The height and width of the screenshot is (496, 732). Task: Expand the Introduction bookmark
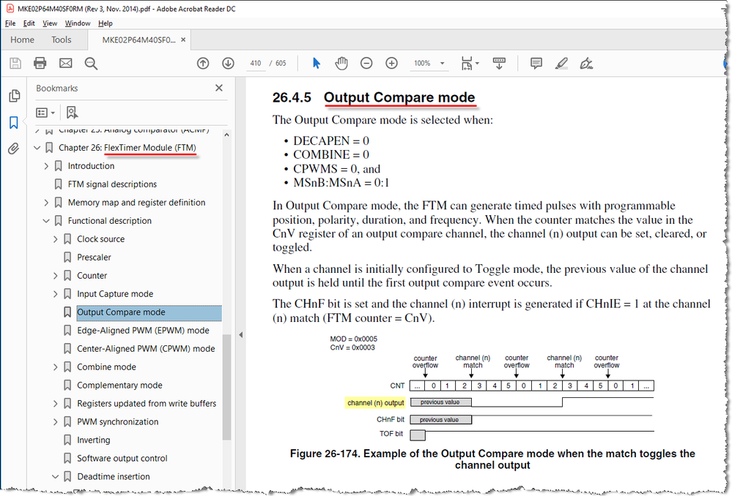(45, 166)
